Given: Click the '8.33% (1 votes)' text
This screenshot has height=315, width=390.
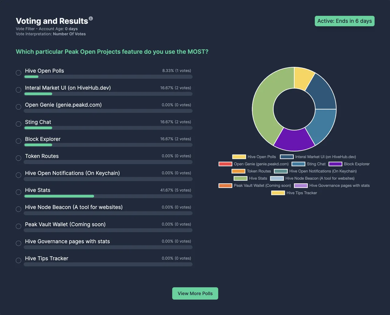Looking at the screenshot, I should 177,71.
